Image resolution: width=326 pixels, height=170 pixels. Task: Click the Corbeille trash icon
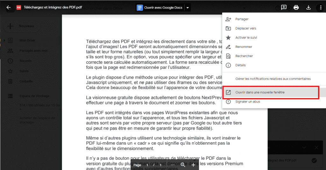click(x=10, y=82)
